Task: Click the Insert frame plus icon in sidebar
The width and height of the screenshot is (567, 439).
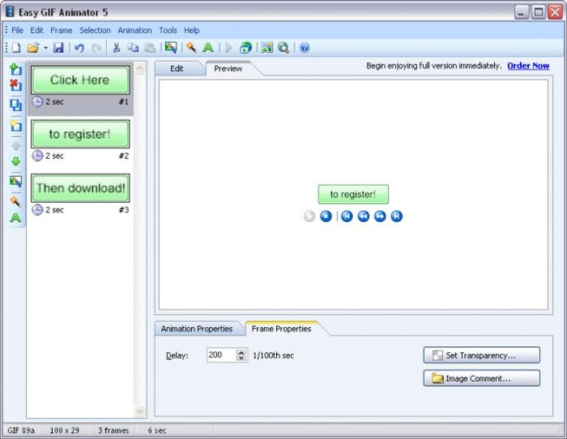Action: point(16,69)
